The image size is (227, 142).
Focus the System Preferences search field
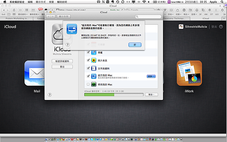pos(148,17)
